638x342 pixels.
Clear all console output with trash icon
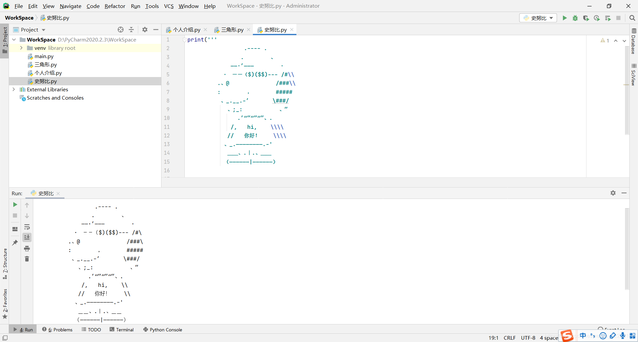point(27,259)
